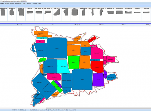Viewport: 151px width, 111px height.
Task: Open the Autom. nesting menu
Action: coord(10,3)
